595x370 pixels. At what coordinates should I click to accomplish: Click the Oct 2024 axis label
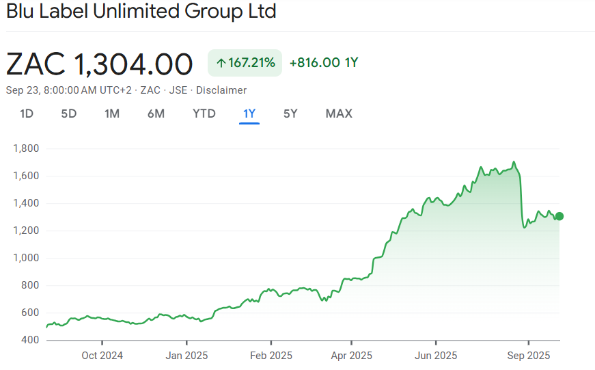point(102,356)
